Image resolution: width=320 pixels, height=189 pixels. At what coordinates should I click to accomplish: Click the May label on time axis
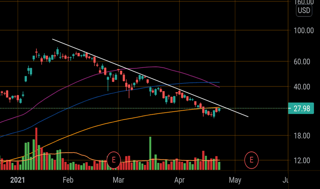(235, 180)
